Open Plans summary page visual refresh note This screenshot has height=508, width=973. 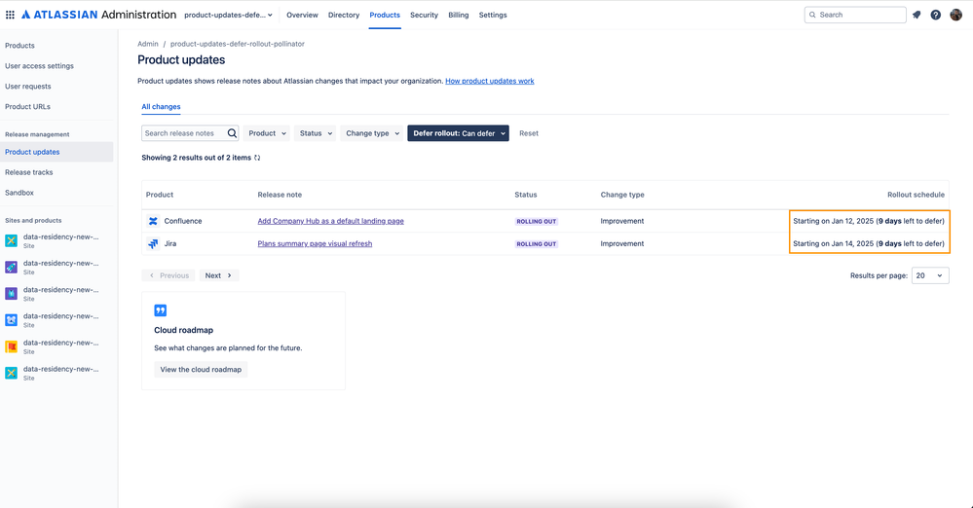tap(315, 243)
